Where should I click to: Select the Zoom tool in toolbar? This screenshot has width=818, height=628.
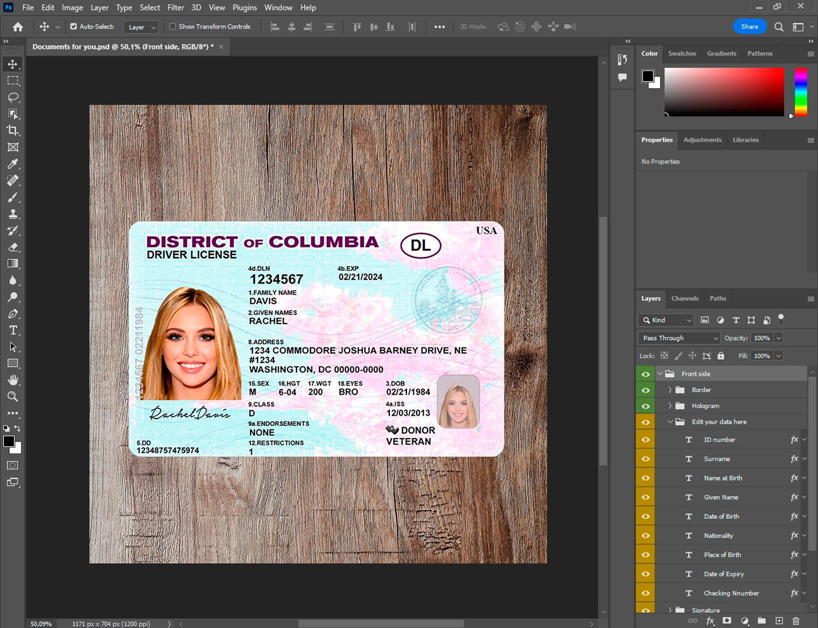[x=13, y=397]
